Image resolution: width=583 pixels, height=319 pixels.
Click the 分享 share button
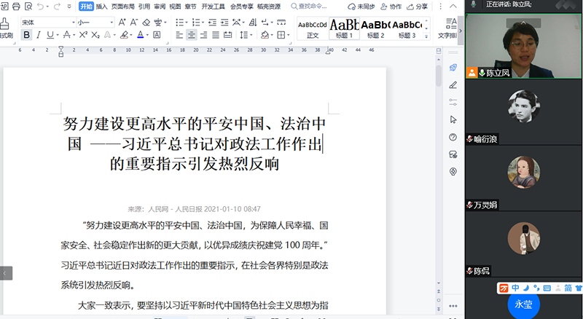point(417,7)
